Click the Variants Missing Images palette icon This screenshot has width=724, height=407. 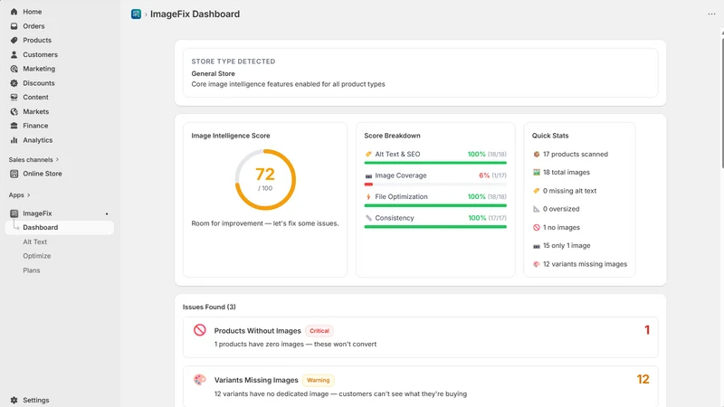click(x=199, y=379)
